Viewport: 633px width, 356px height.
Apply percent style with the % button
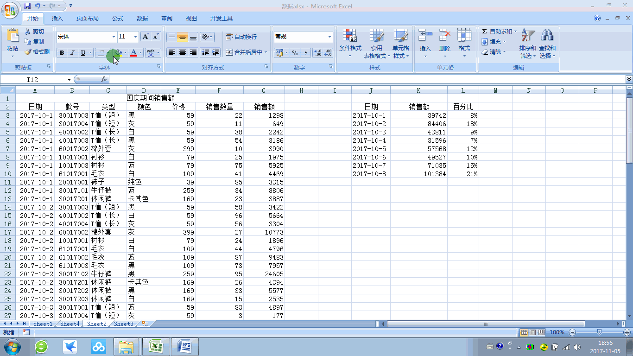tap(295, 53)
